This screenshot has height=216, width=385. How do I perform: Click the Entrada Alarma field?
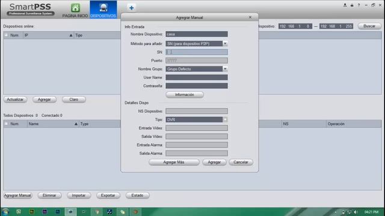(197, 145)
